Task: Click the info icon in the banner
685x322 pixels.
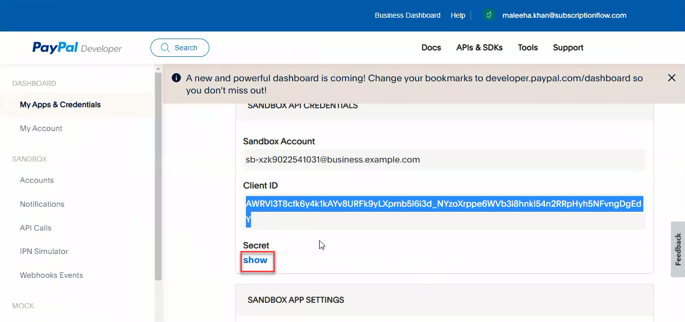Action: (176, 78)
